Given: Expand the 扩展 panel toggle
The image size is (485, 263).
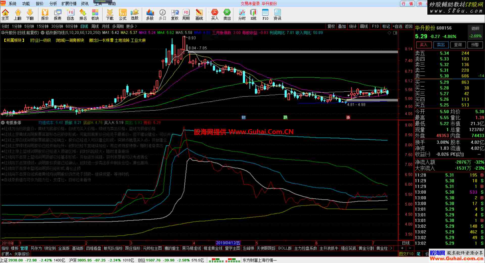Looking at the screenshot, I should 7,254.
